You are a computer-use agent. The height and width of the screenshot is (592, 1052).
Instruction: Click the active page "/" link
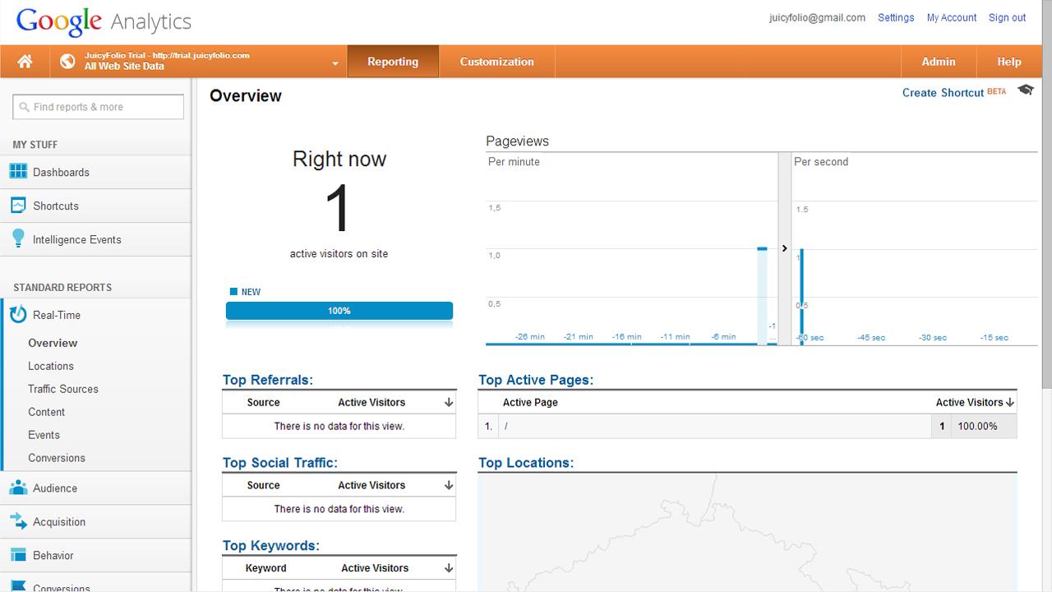506,426
